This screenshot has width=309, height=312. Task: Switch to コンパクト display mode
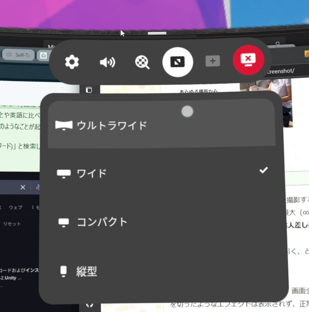point(102,222)
